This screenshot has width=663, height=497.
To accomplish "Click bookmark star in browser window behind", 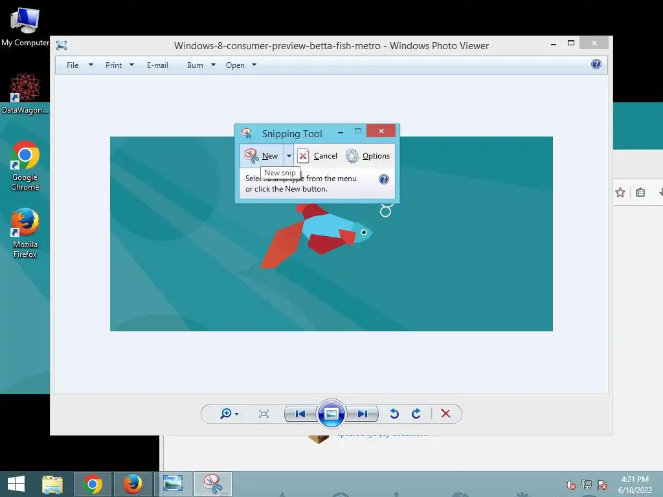I will click(620, 193).
